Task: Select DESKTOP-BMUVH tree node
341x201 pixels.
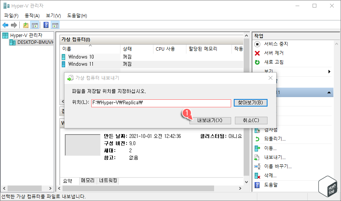Action: click(x=35, y=42)
